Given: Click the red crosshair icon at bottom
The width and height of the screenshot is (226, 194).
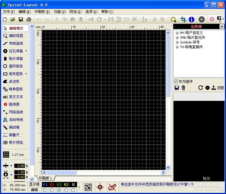Looking at the screenshot, I should (100, 187).
